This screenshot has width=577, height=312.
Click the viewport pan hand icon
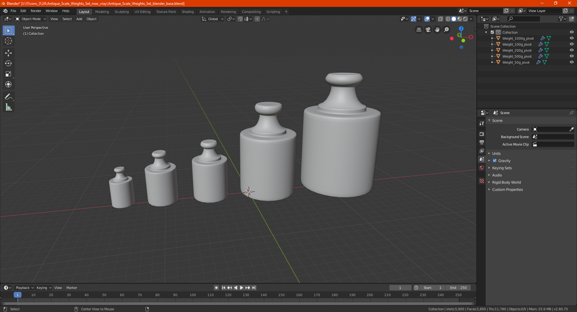click(437, 30)
